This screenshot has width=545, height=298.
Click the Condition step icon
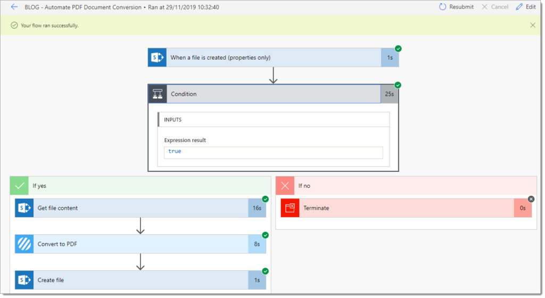(x=158, y=94)
